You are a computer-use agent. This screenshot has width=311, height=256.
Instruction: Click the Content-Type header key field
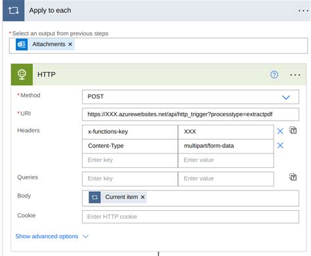130,146
